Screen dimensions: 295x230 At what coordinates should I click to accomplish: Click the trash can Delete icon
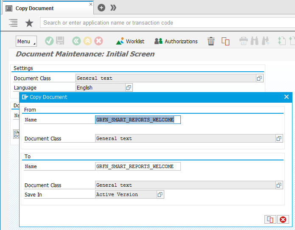211,41
